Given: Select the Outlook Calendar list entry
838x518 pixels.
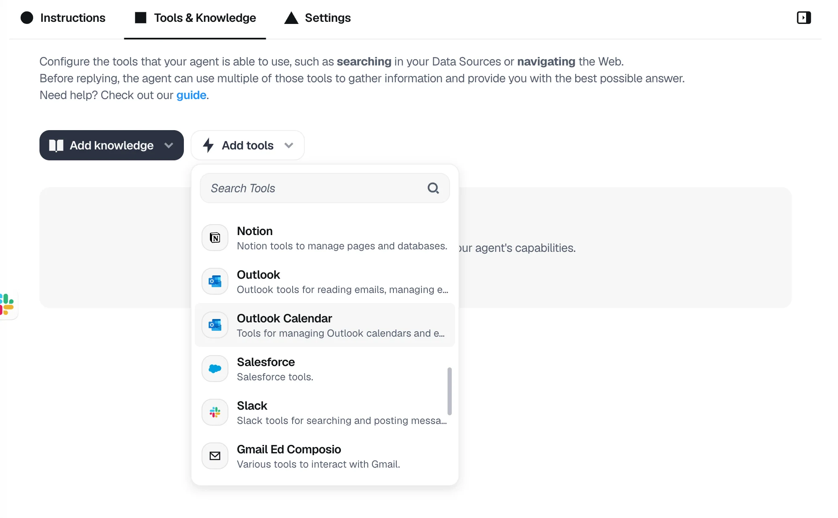Looking at the screenshot, I should (x=325, y=325).
